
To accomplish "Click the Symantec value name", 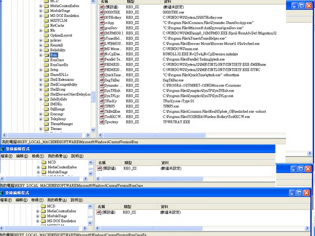I will click(x=113, y=85).
